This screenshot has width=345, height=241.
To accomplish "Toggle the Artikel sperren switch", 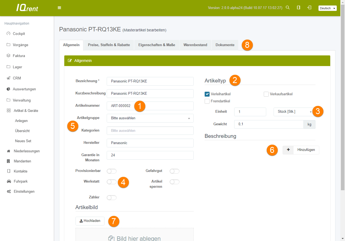I will [175, 182].
